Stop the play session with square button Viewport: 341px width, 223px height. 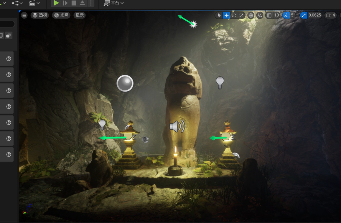tap(74, 3)
